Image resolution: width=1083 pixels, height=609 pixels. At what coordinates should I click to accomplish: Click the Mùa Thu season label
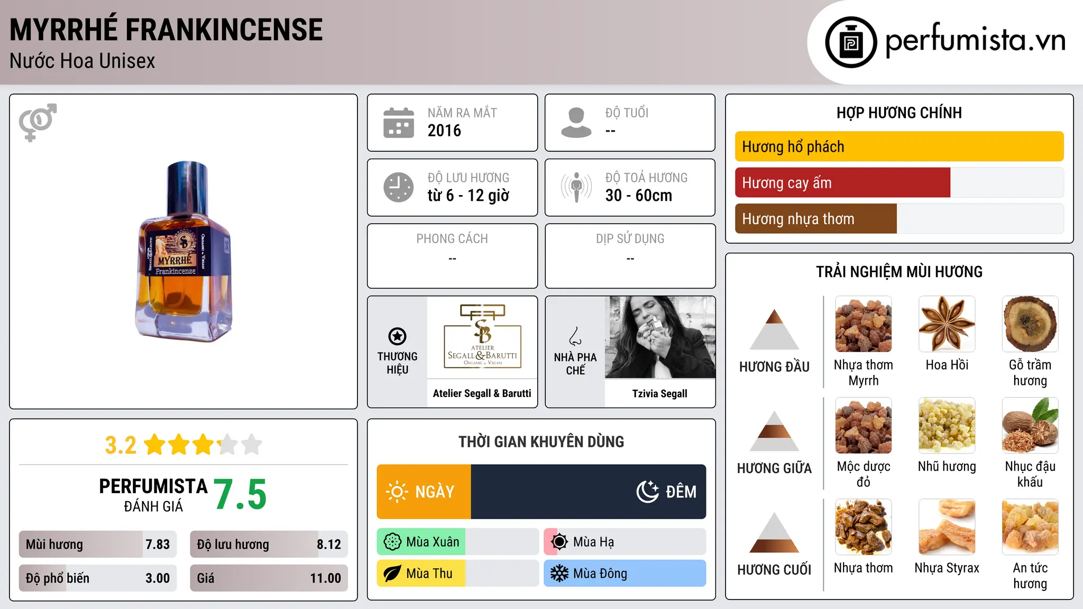click(x=429, y=574)
